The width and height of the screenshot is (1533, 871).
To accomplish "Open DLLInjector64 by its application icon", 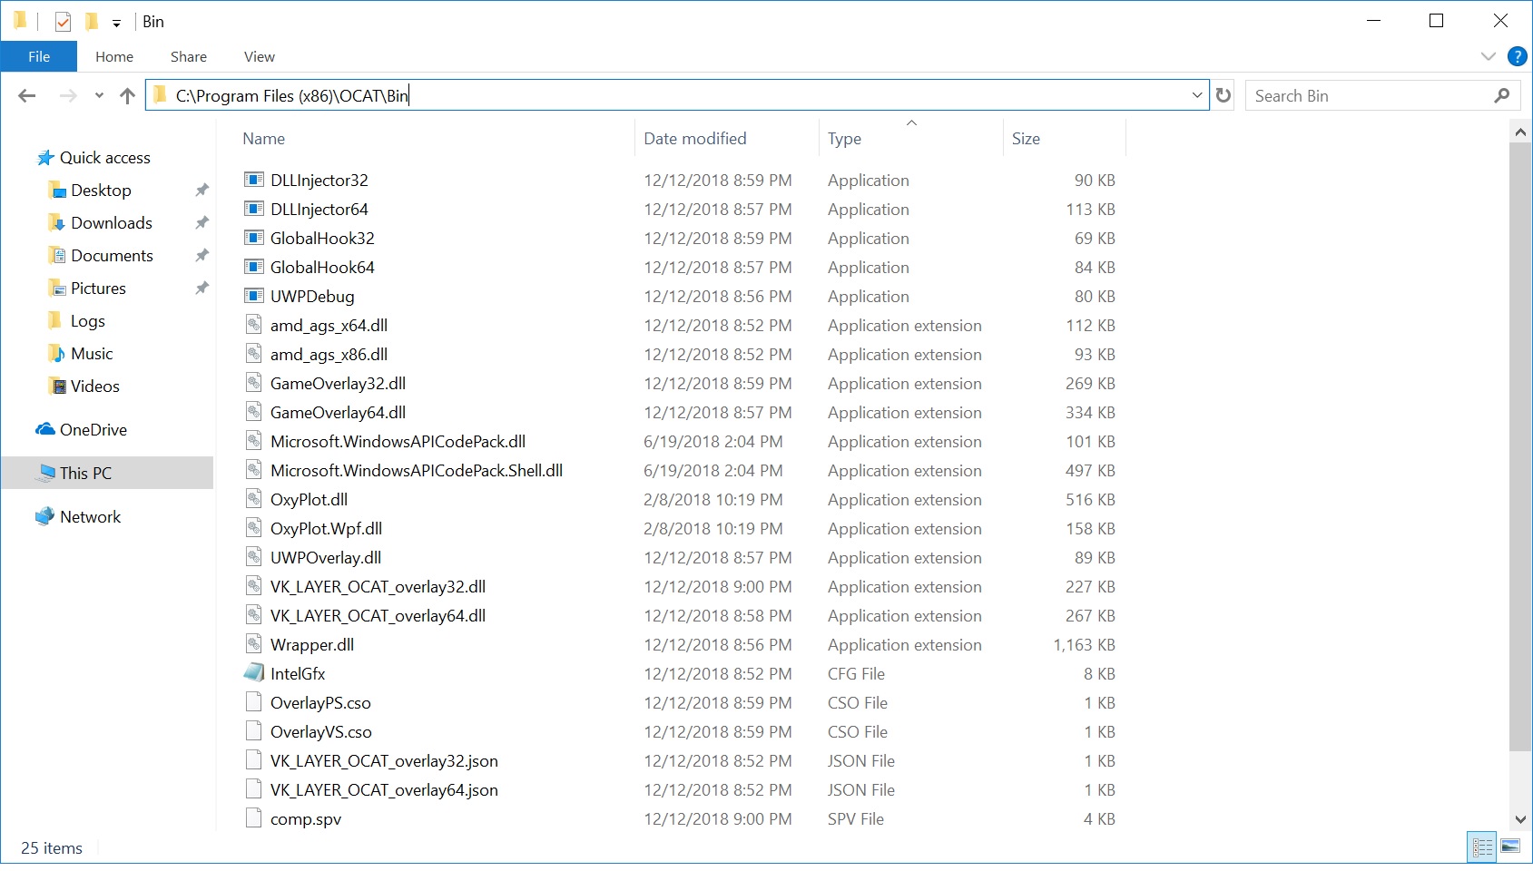I will coord(253,209).
